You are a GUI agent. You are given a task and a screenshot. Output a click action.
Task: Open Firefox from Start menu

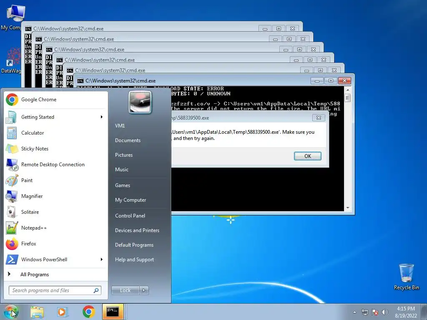click(56, 243)
